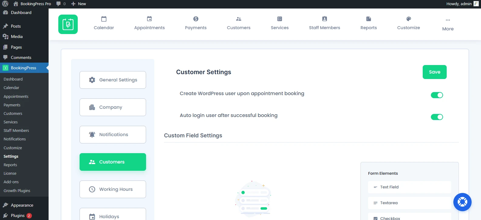
Task: Click the WordPress logo icon
Action: point(5,4)
